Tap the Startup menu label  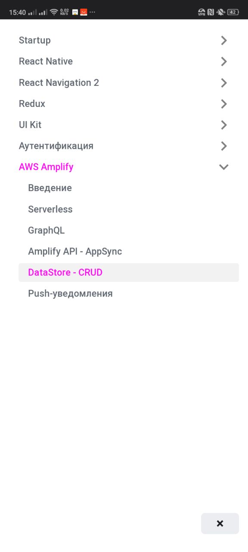click(35, 41)
